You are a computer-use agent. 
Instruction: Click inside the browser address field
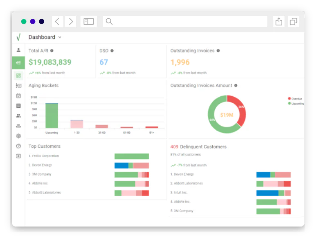tap(185, 21)
